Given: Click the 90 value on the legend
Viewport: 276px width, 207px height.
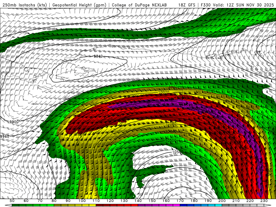Looking at the screenshot, I should (x=68, y=201).
